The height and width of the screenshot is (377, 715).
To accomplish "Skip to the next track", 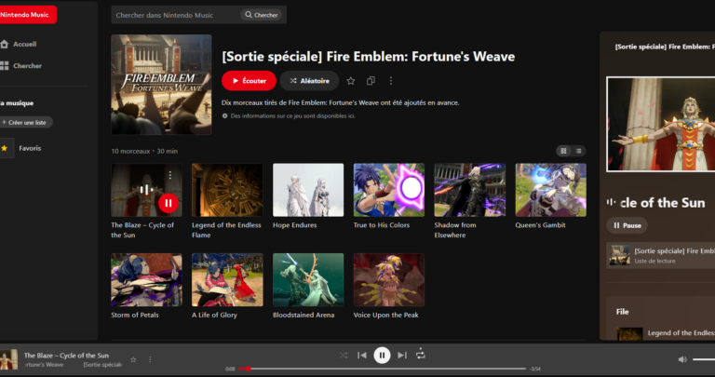I will [x=402, y=355].
